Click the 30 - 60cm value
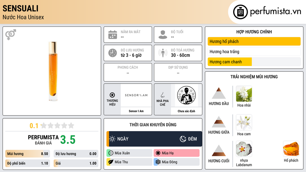Screen dimensions: 306x172 180,55
